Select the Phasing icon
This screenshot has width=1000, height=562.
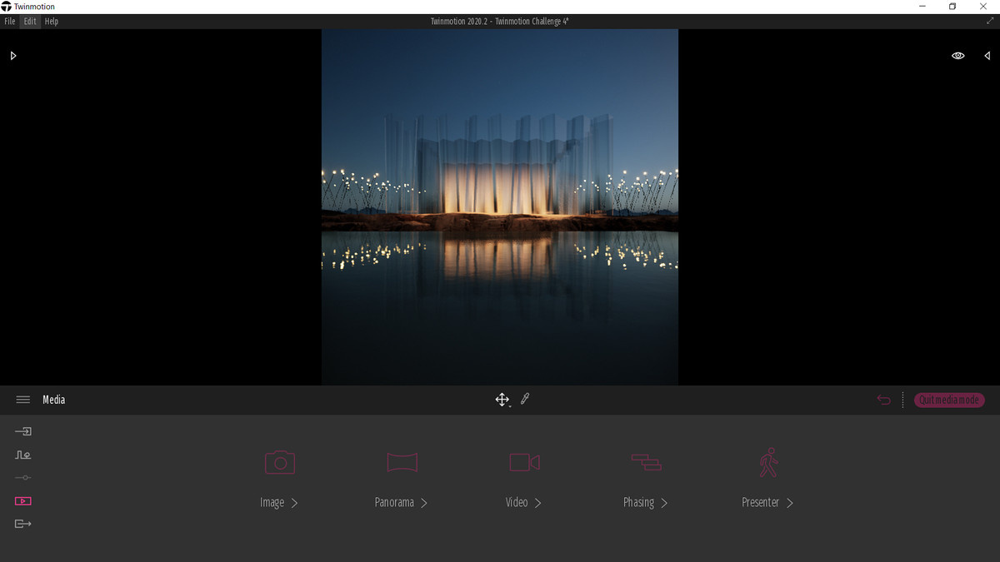point(646,461)
